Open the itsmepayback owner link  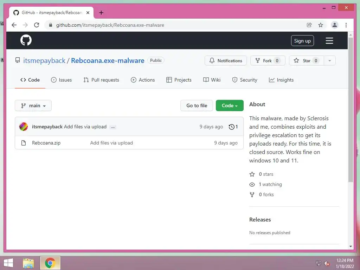coord(44,60)
